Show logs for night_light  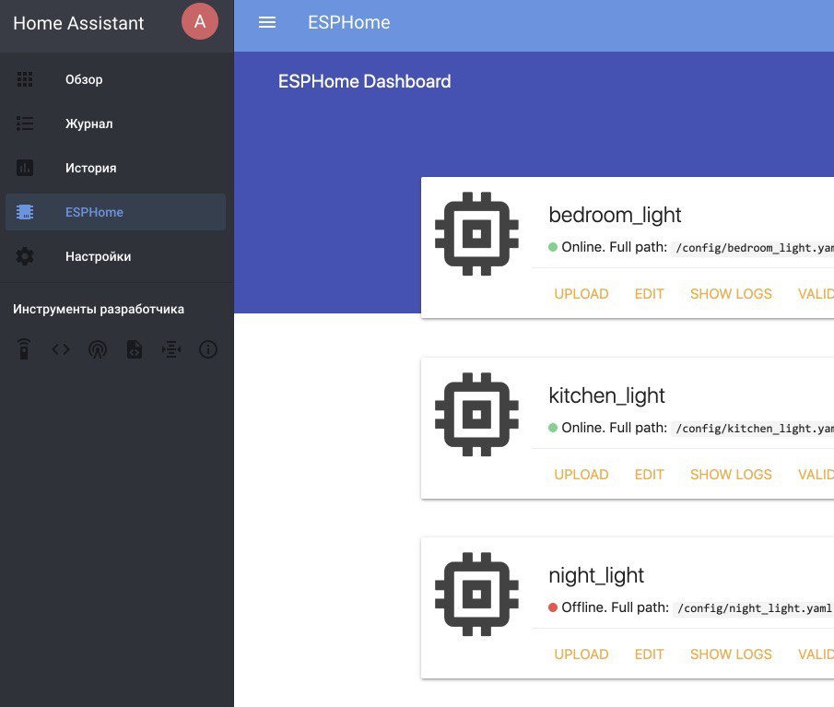tap(731, 654)
